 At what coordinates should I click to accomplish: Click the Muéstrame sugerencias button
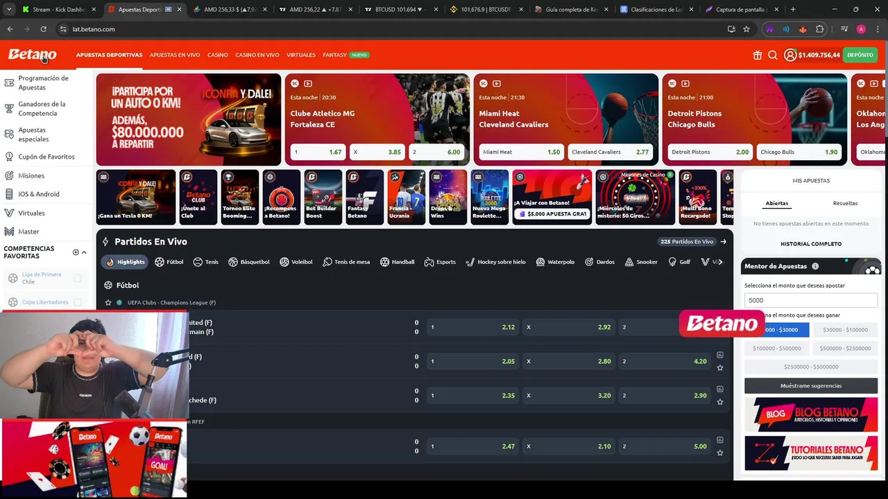pos(810,385)
